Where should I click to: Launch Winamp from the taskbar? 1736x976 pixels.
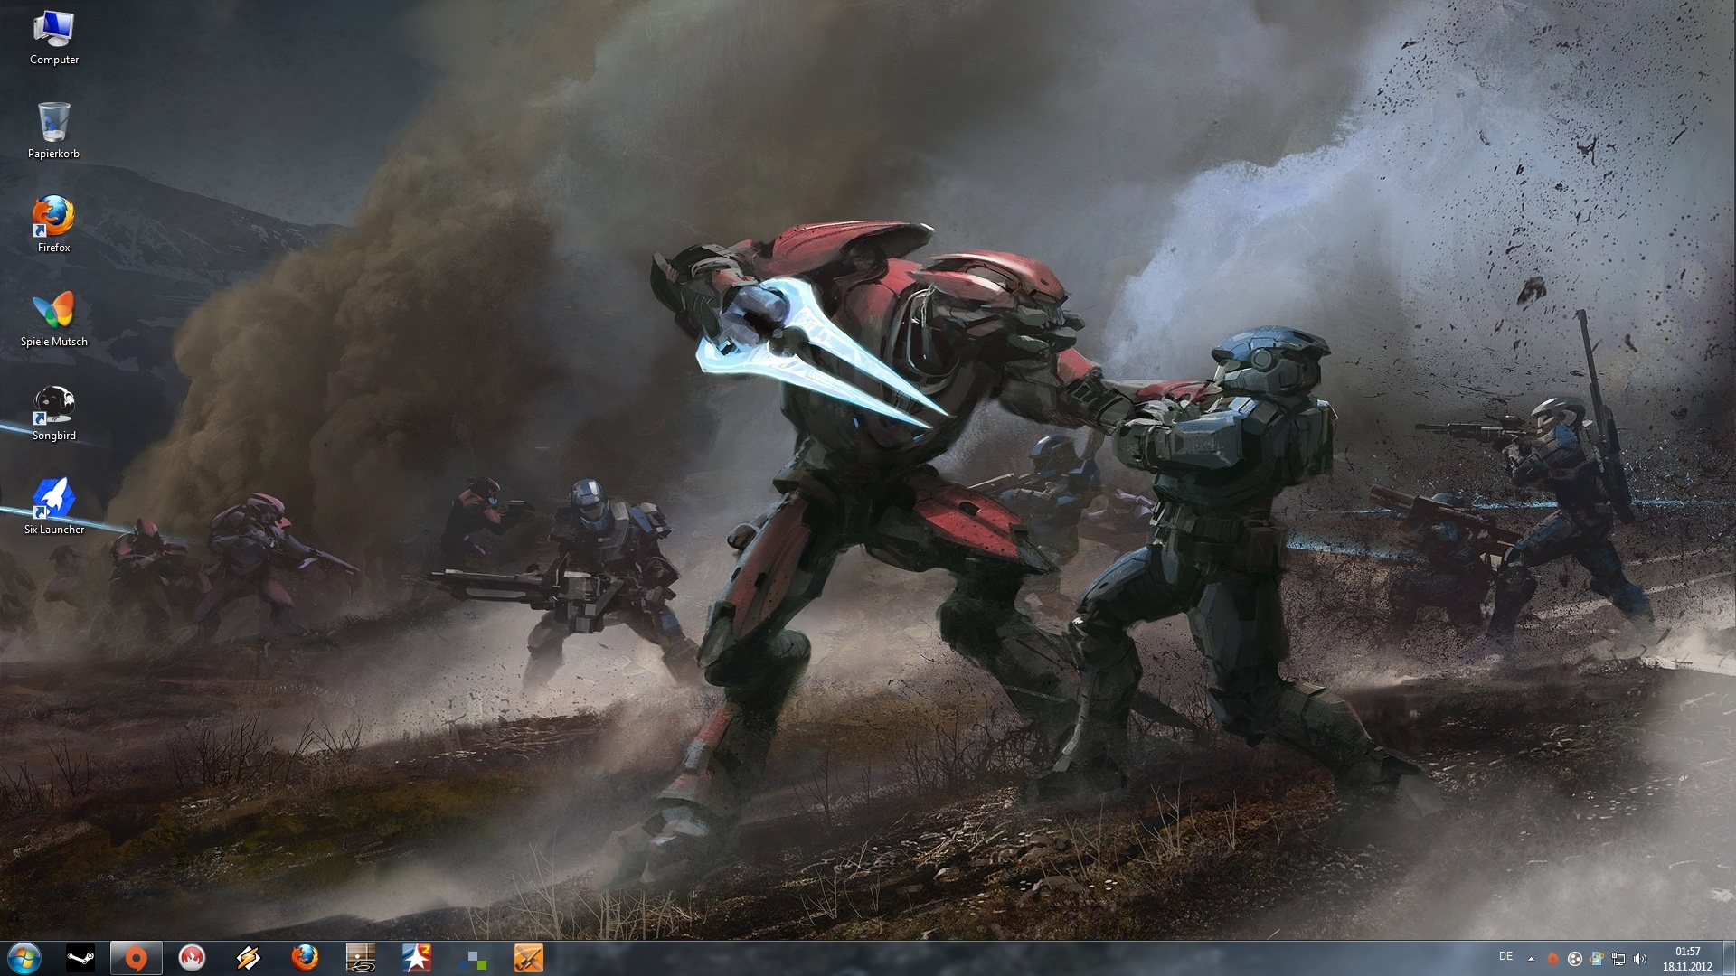[248, 958]
